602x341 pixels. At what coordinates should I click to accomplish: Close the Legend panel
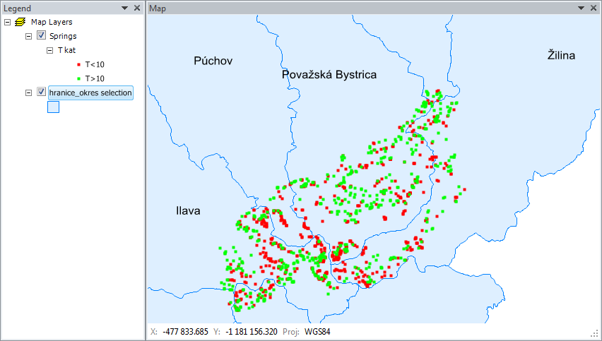click(x=136, y=8)
